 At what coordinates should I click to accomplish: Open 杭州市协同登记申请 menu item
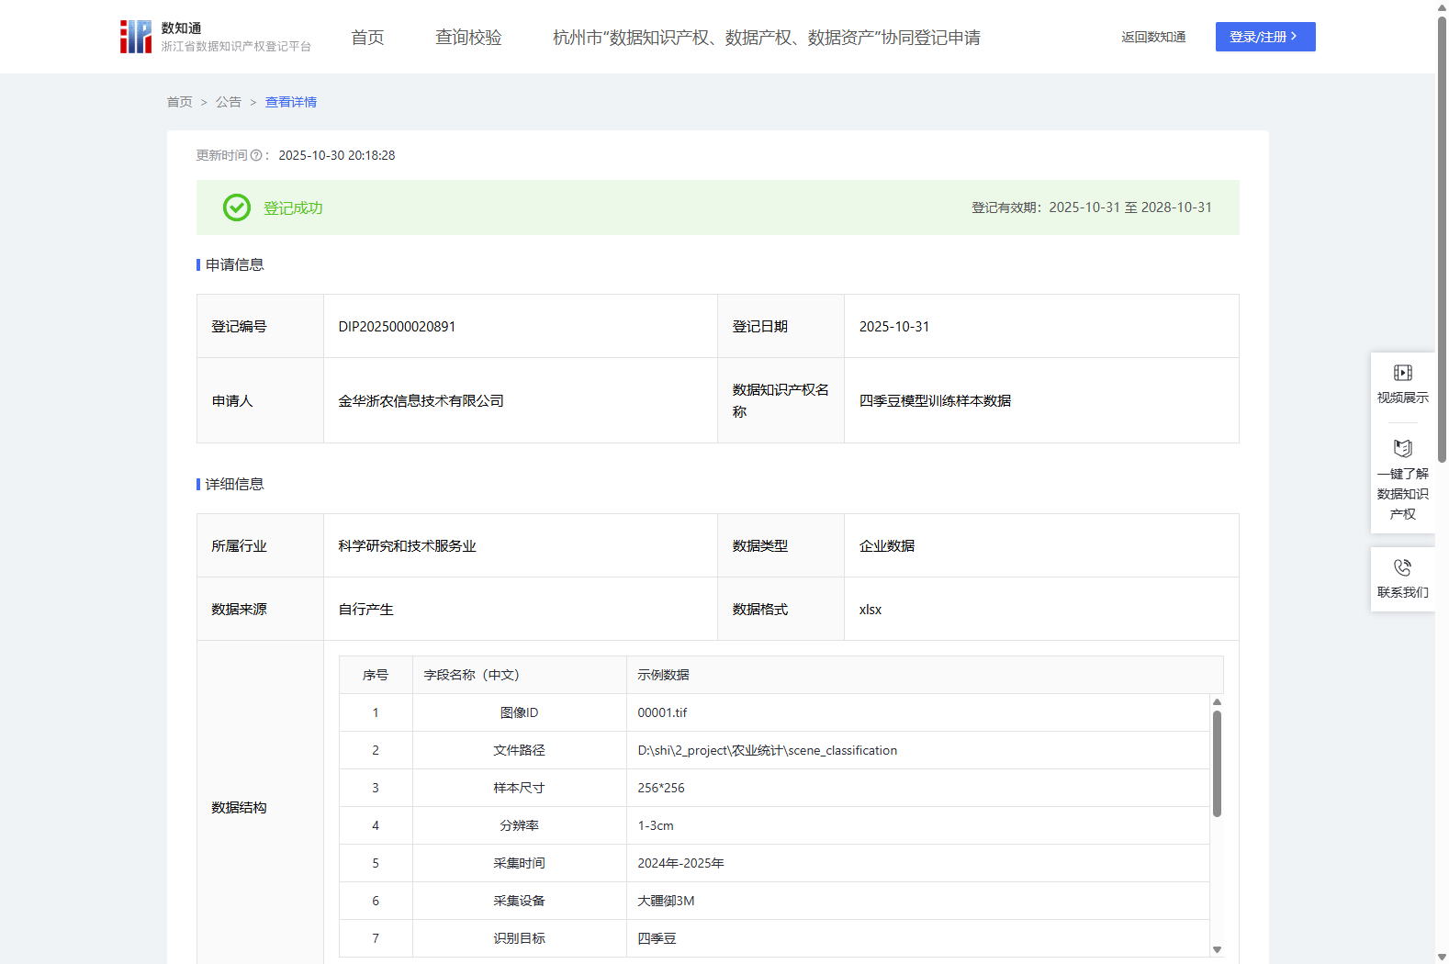tap(767, 37)
